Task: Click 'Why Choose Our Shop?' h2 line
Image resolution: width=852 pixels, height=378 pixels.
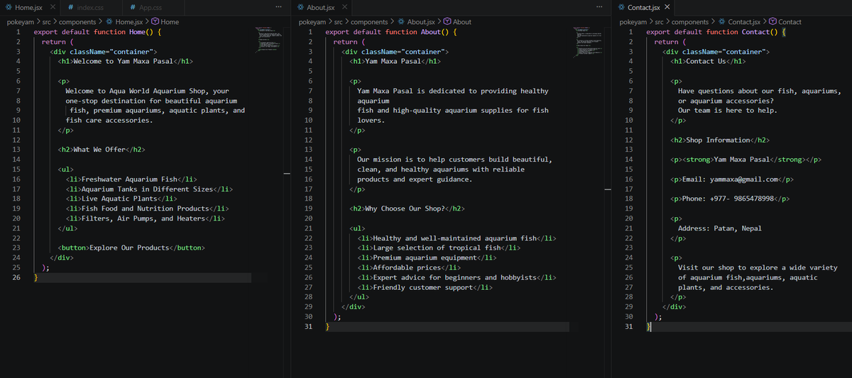Action: 406,209
